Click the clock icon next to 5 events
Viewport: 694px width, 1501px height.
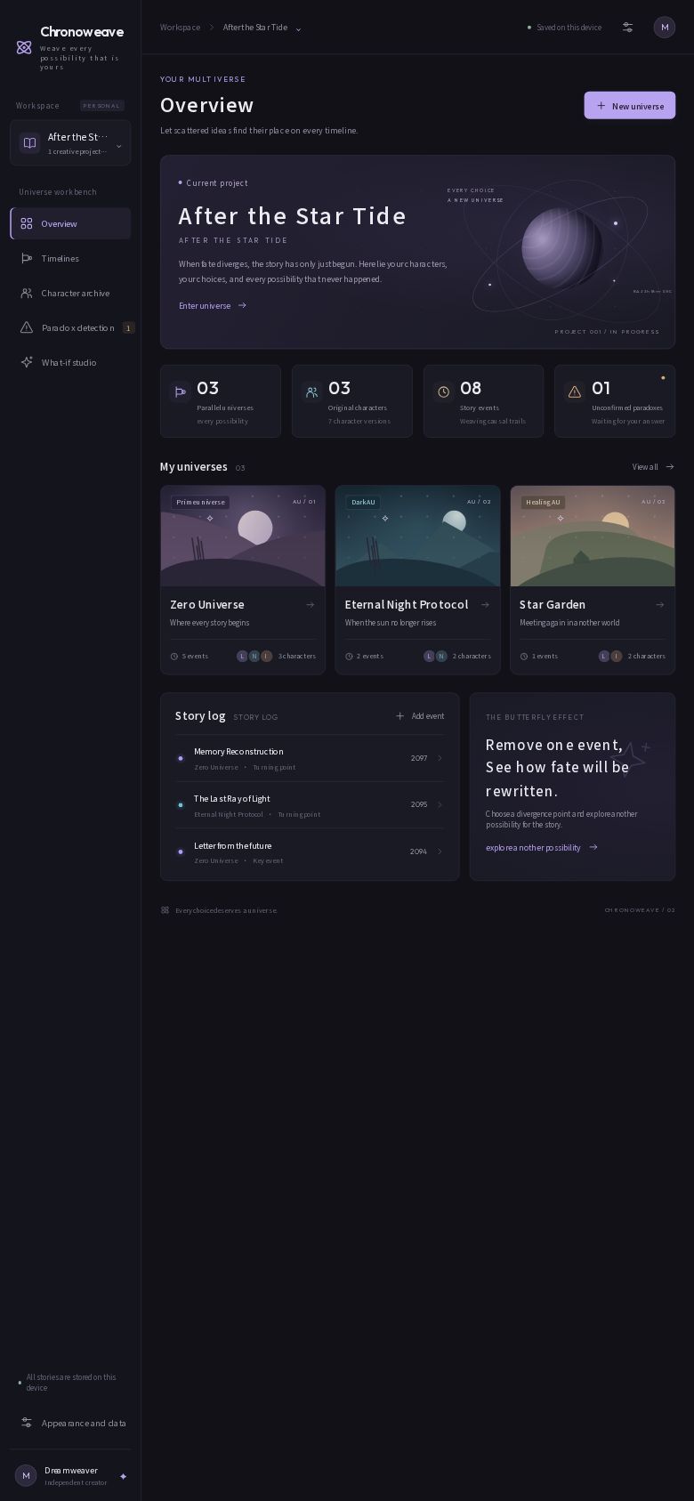[x=174, y=657]
